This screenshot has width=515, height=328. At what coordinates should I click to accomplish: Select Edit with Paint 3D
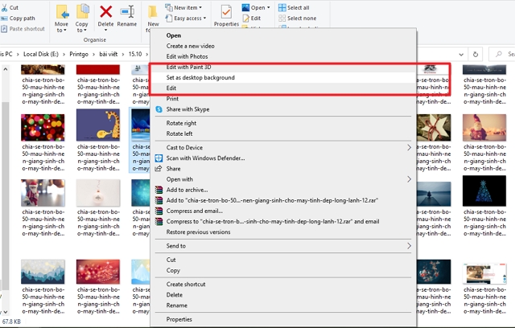click(x=193, y=68)
